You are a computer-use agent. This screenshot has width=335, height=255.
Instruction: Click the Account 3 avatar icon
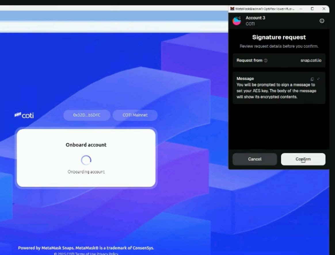point(237,21)
